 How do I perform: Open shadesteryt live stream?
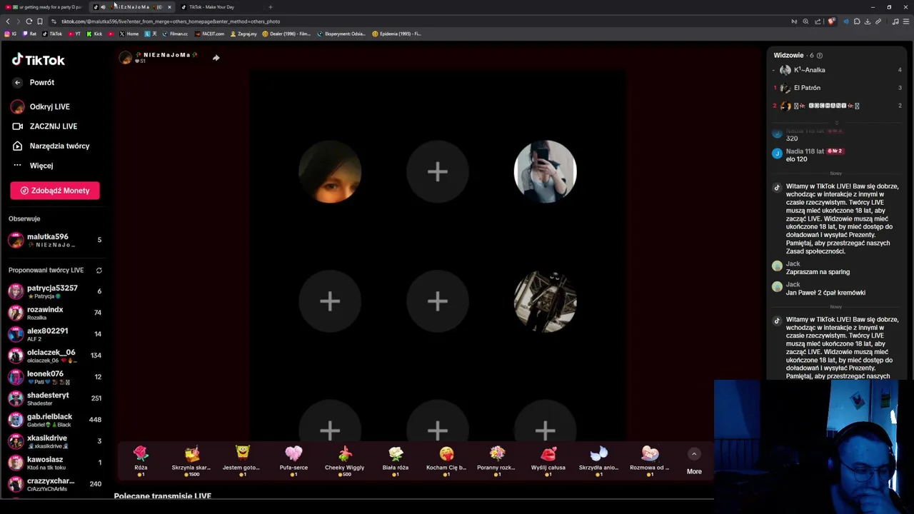coord(54,398)
